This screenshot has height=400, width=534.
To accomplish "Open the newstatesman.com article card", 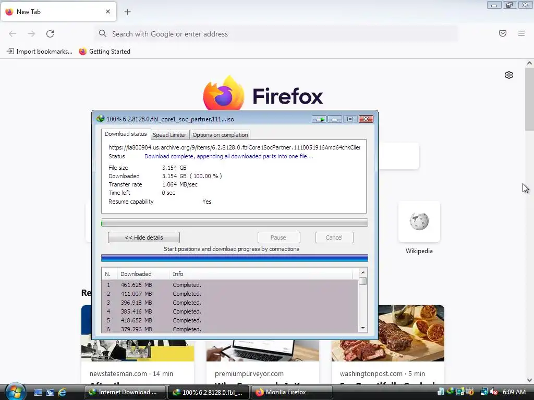I will tap(138, 362).
